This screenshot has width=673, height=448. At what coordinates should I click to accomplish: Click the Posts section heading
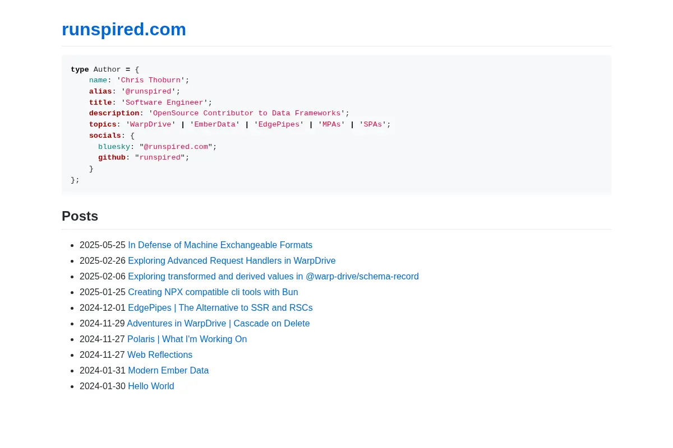point(80,216)
